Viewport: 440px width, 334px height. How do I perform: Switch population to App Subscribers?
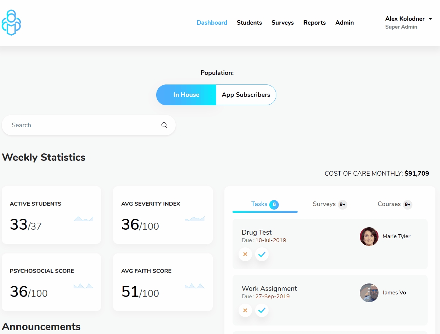pyautogui.click(x=246, y=95)
